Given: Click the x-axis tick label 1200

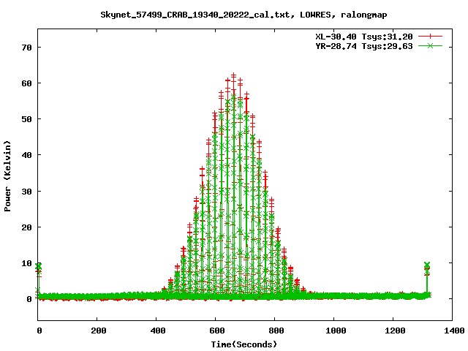Looking at the screenshot, I should tap(395, 331).
